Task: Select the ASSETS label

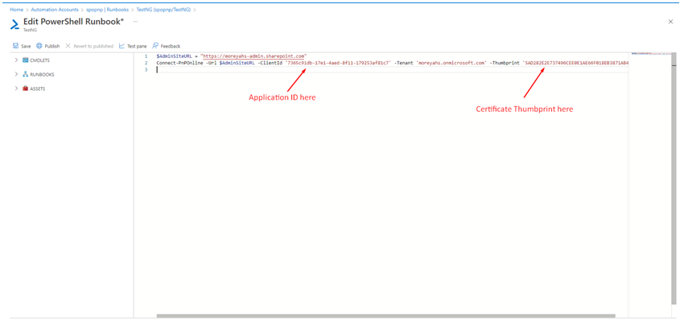Action: coord(38,89)
